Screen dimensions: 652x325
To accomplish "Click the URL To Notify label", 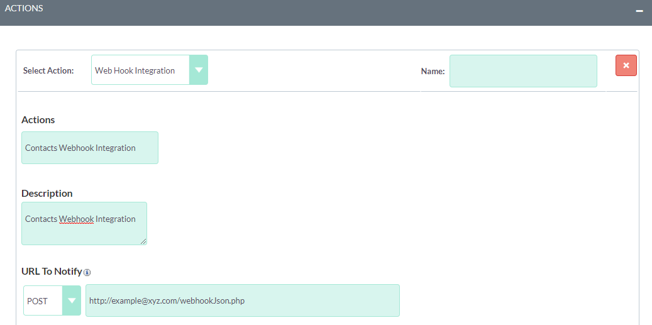I will pos(52,272).
